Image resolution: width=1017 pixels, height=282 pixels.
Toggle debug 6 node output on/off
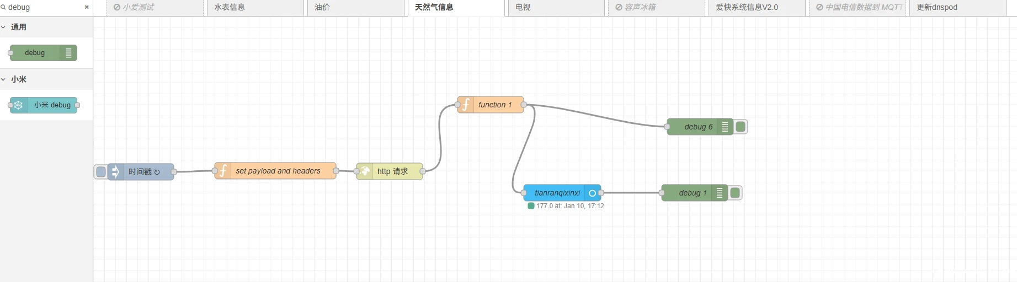[x=741, y=127]
